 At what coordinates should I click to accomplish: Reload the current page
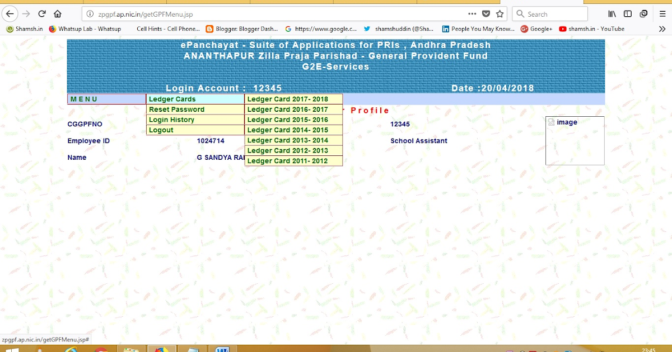41,13
